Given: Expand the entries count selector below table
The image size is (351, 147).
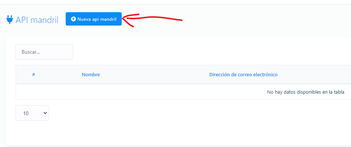Looking at the screenshot, I should pyautogui.click(x=32, y=113).
